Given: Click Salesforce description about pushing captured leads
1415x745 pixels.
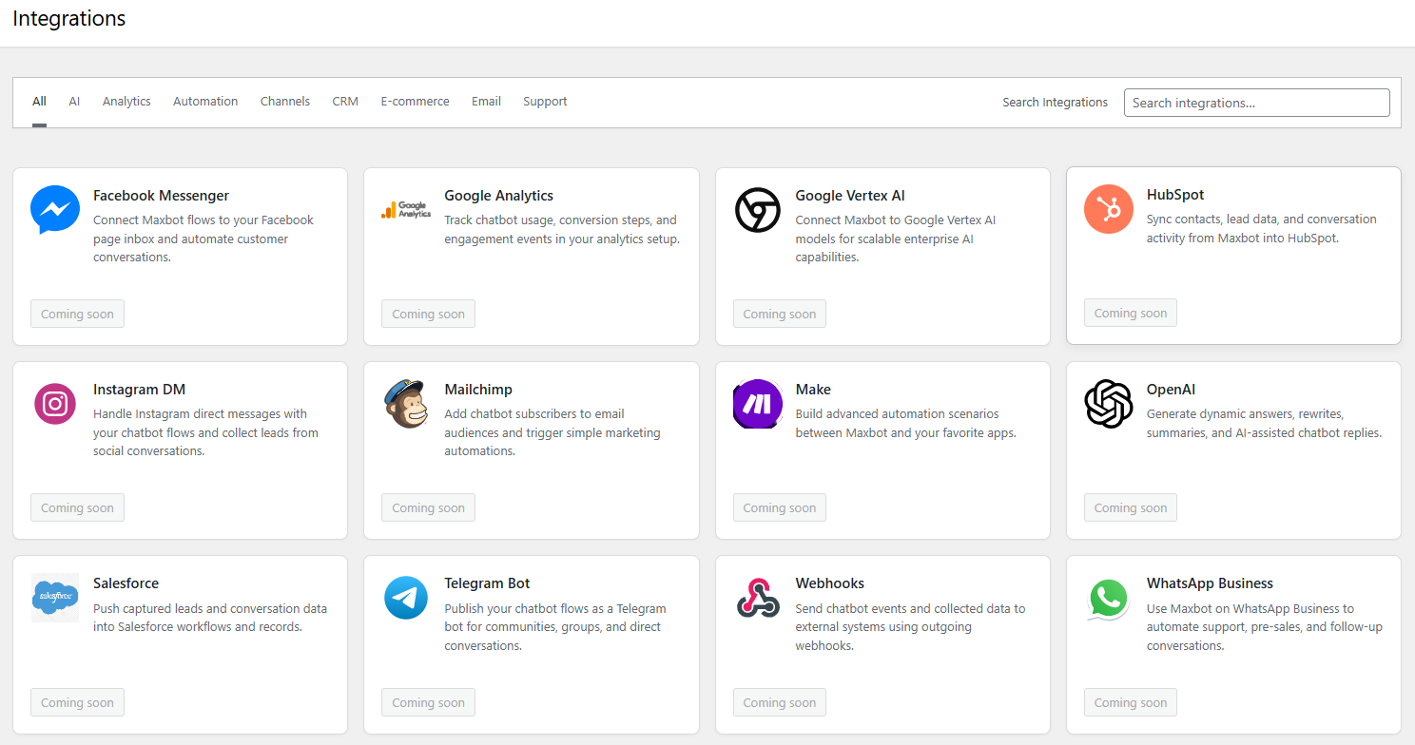Looking at the screenshot, I should click(x=210, y=618).
